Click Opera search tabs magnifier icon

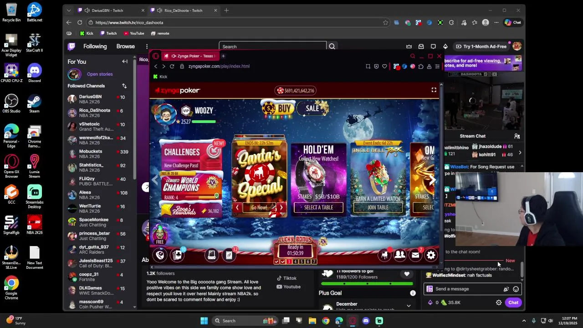[413, 56]
